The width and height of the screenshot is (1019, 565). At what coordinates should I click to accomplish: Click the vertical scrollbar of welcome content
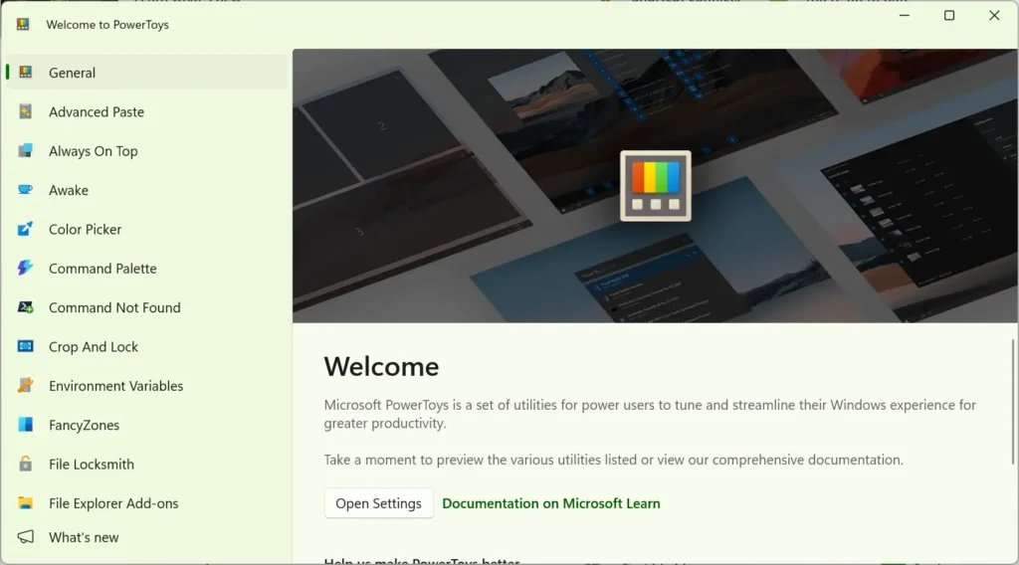(x=1012, y=401)
